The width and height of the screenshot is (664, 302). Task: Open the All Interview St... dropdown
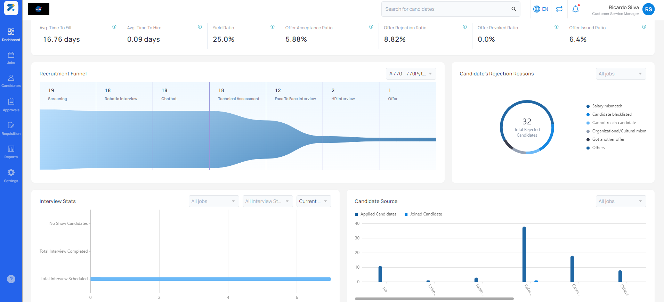point(268,201)
